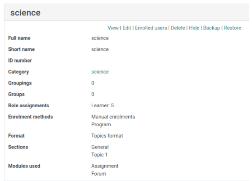Open the Restore course link
The image size is (252, 181).
233,28
